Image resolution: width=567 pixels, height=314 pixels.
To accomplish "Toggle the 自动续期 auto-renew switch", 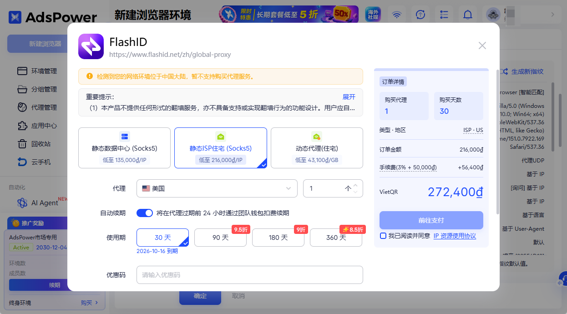I will coord(145,213).
